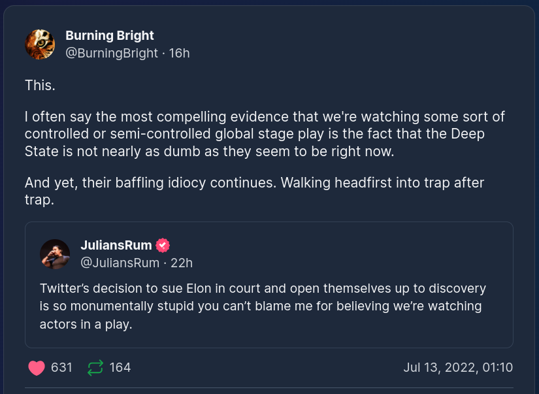Open Burning Bright's tiger avatar
Image resolution: width=539 pixels, height=394 pixels.
click(40, 44)
